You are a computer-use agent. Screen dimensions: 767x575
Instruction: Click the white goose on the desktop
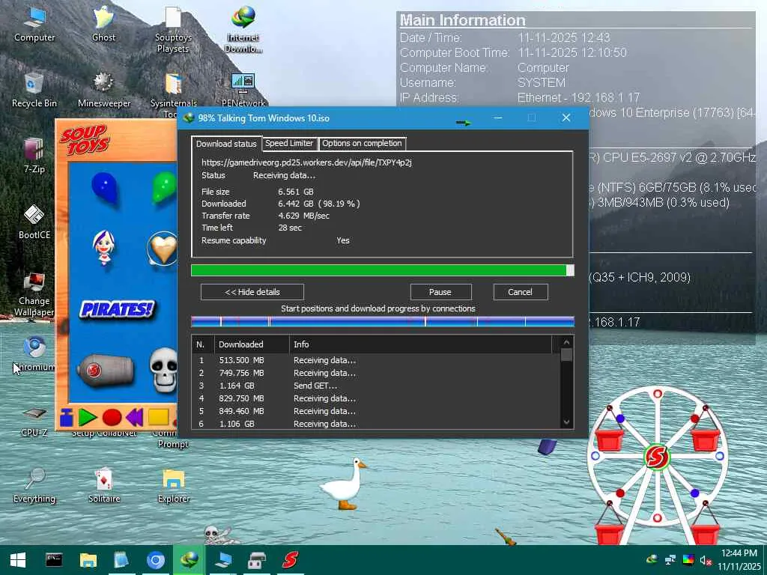click(x=345, y=484)
